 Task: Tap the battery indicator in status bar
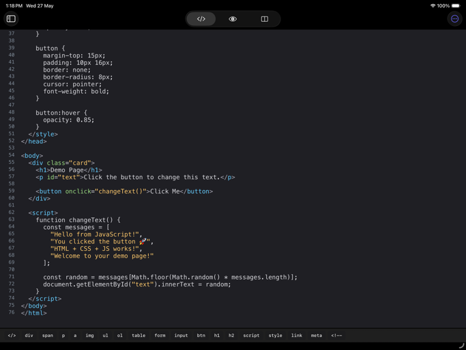[x=456, y=5]
